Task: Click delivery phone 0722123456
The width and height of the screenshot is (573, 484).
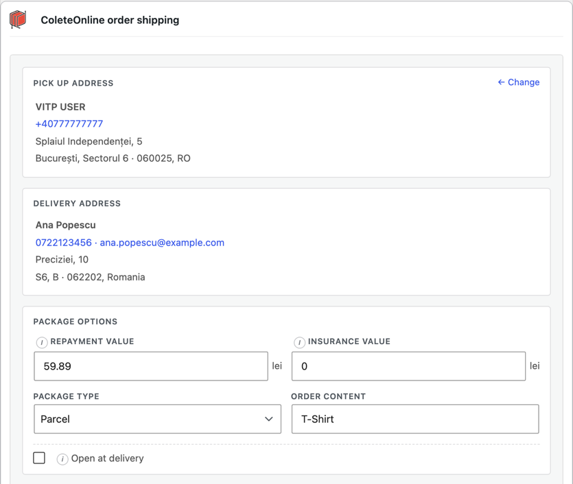Action: point(64,243)
